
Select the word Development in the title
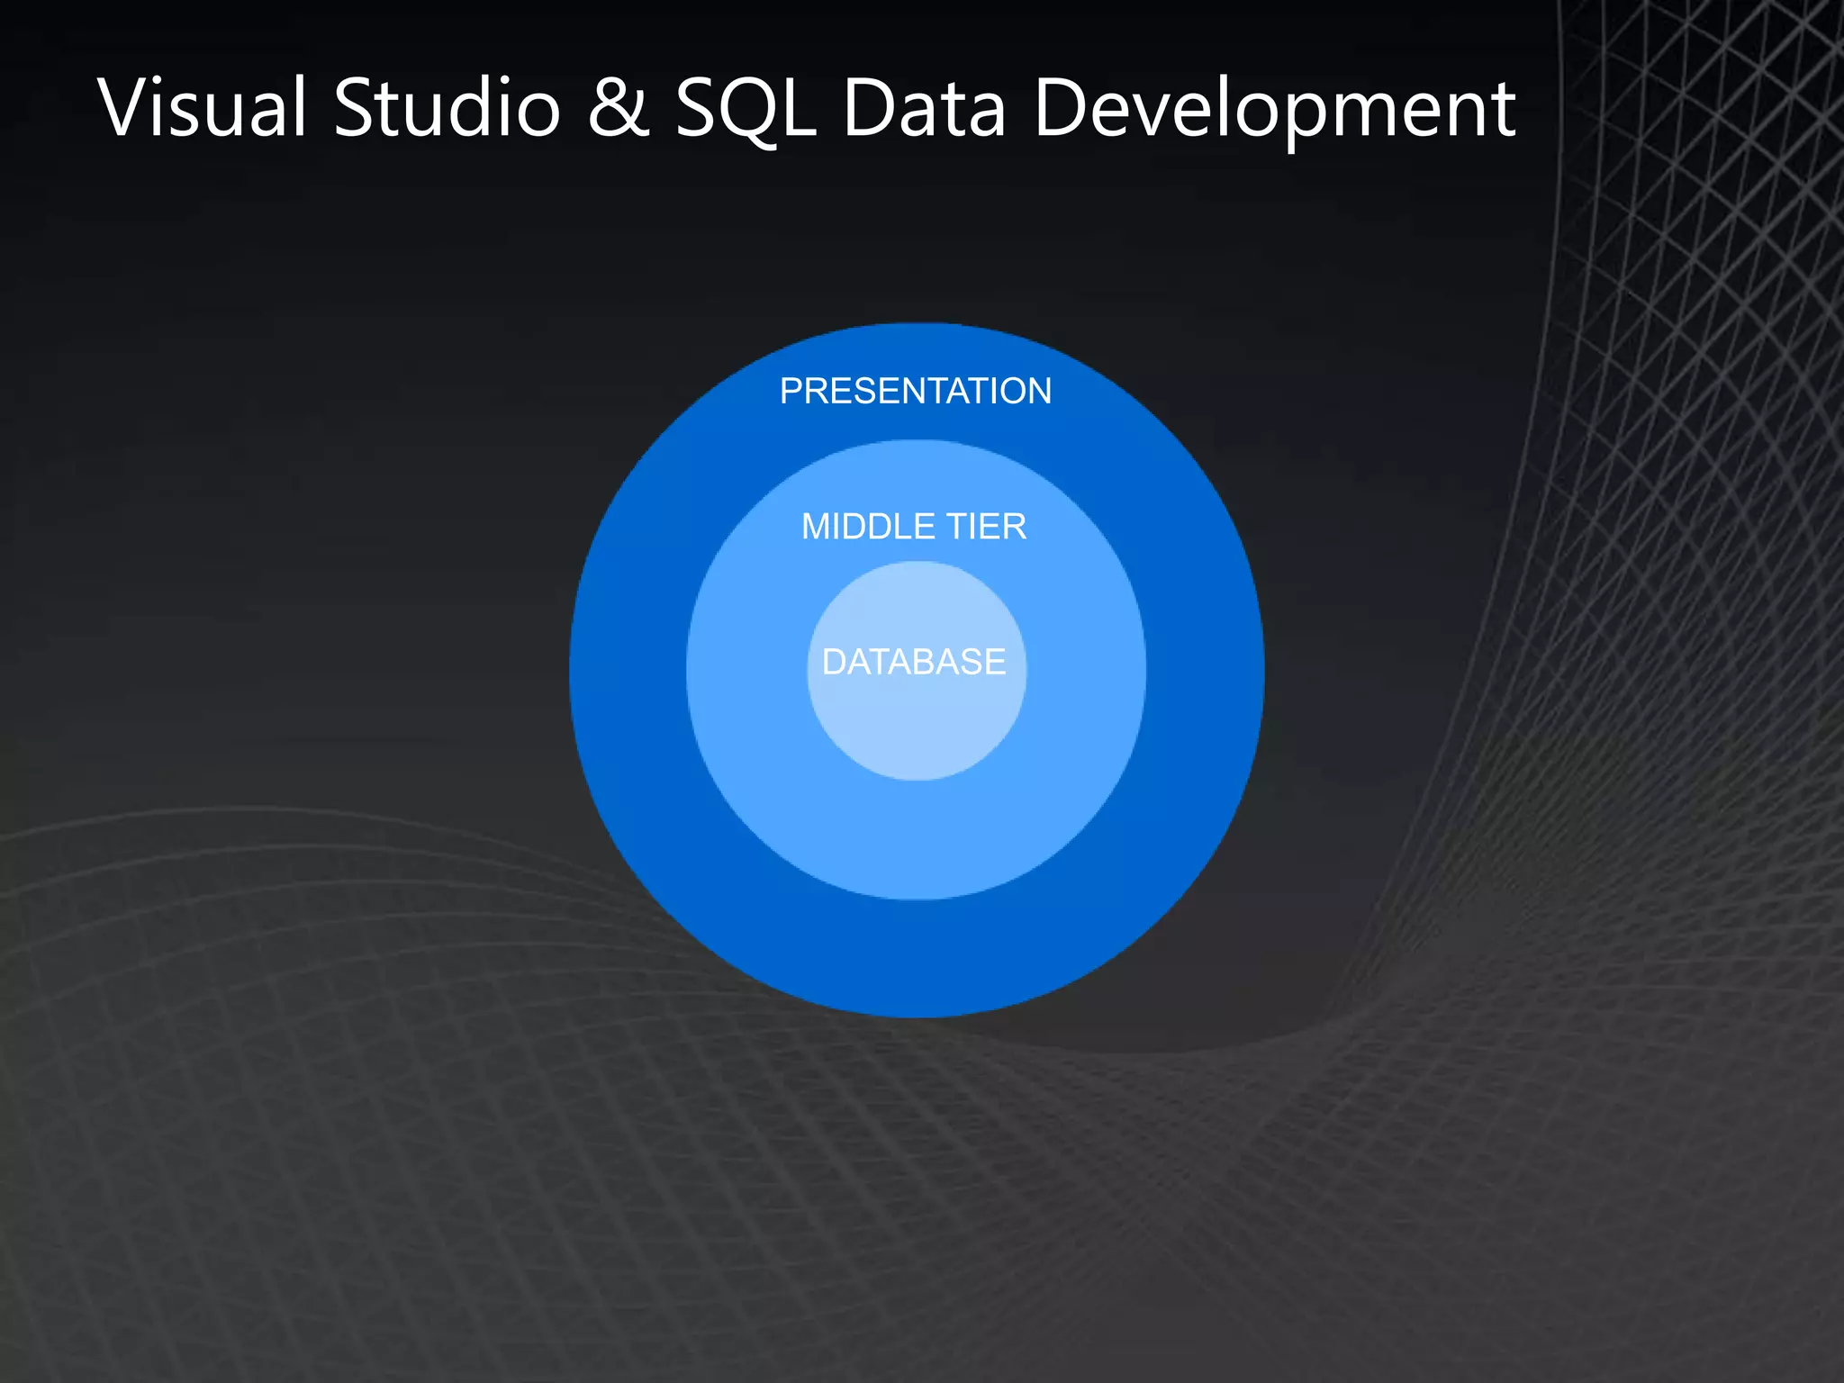[1274, 110]
